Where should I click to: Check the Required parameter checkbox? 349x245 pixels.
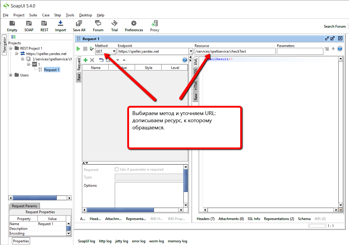pyautogui.click(x=117, y=169)
